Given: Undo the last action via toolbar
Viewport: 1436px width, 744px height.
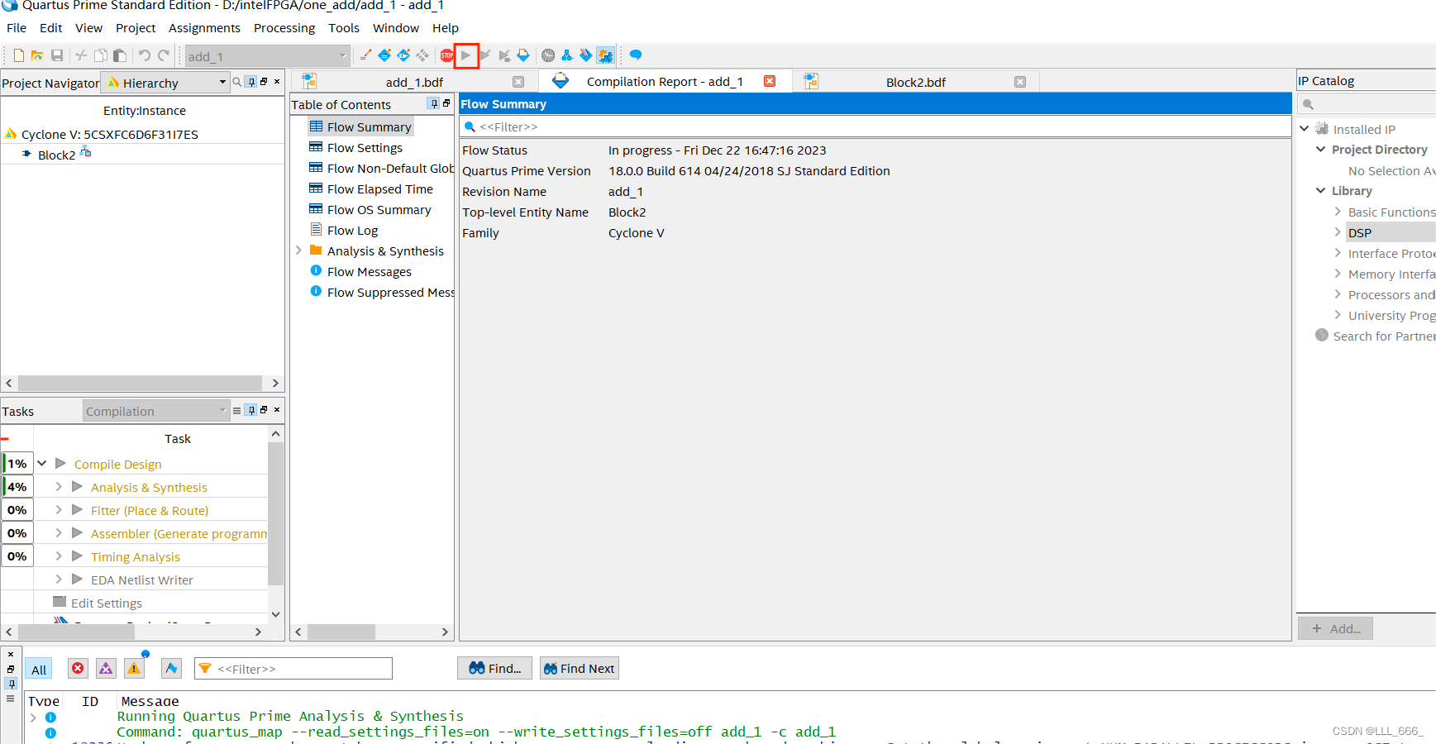Looking at the screenshot, I should coord(145,55).
